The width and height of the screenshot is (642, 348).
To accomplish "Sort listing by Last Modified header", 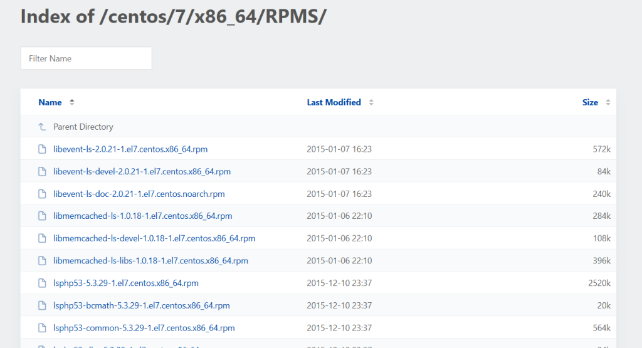I will point(334,102).
